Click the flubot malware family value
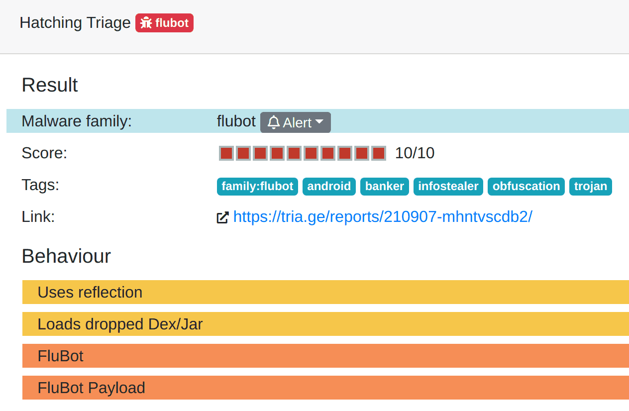Image resolution: width=629 pixels, height=411 pixels. point(236,121)
